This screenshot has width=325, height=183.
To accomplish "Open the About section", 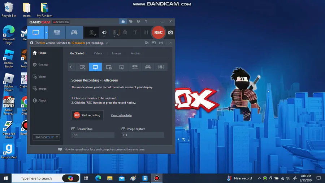I will tap(47, 101).
